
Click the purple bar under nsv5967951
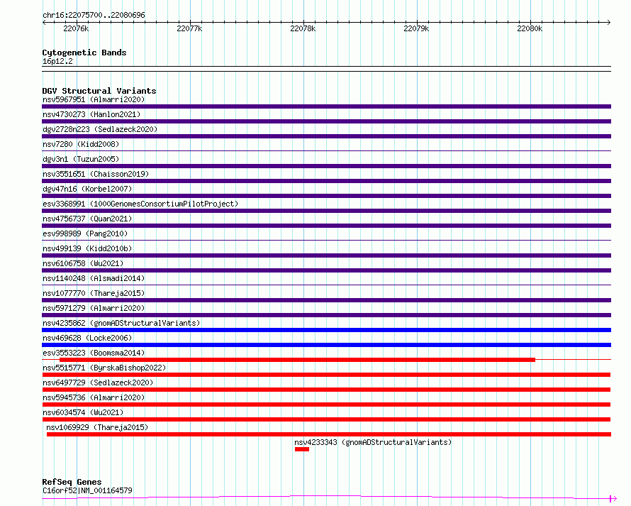(326, 106)
